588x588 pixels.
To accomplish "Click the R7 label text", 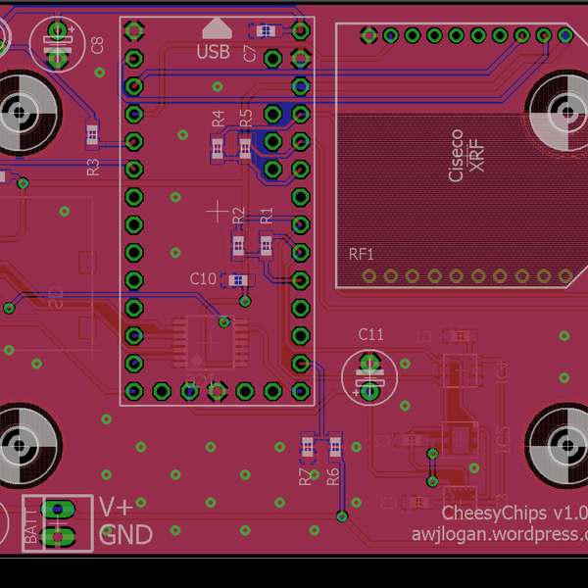I will point(305,477).
